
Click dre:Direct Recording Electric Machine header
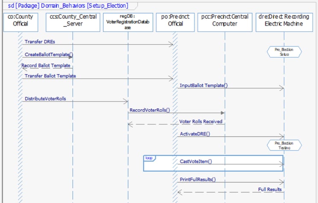(284, 22)
